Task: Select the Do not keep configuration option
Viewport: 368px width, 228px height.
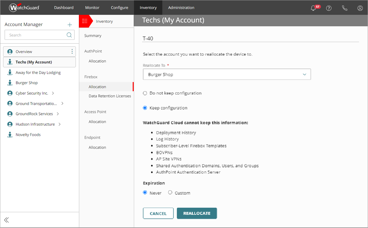Action: (145, 93)
